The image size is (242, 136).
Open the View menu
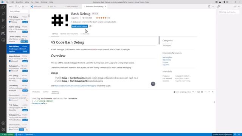pyautogui.click(x=27, y=2)
